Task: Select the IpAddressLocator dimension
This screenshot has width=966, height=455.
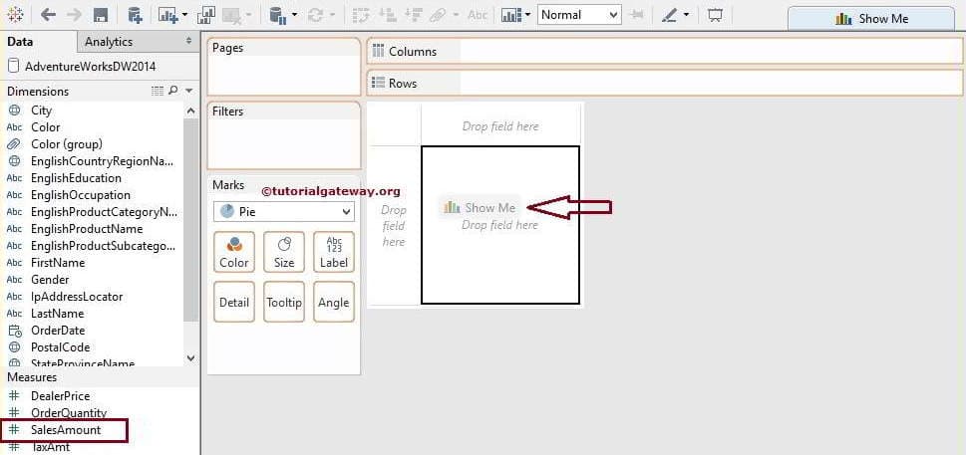Action: pos(77,297)
